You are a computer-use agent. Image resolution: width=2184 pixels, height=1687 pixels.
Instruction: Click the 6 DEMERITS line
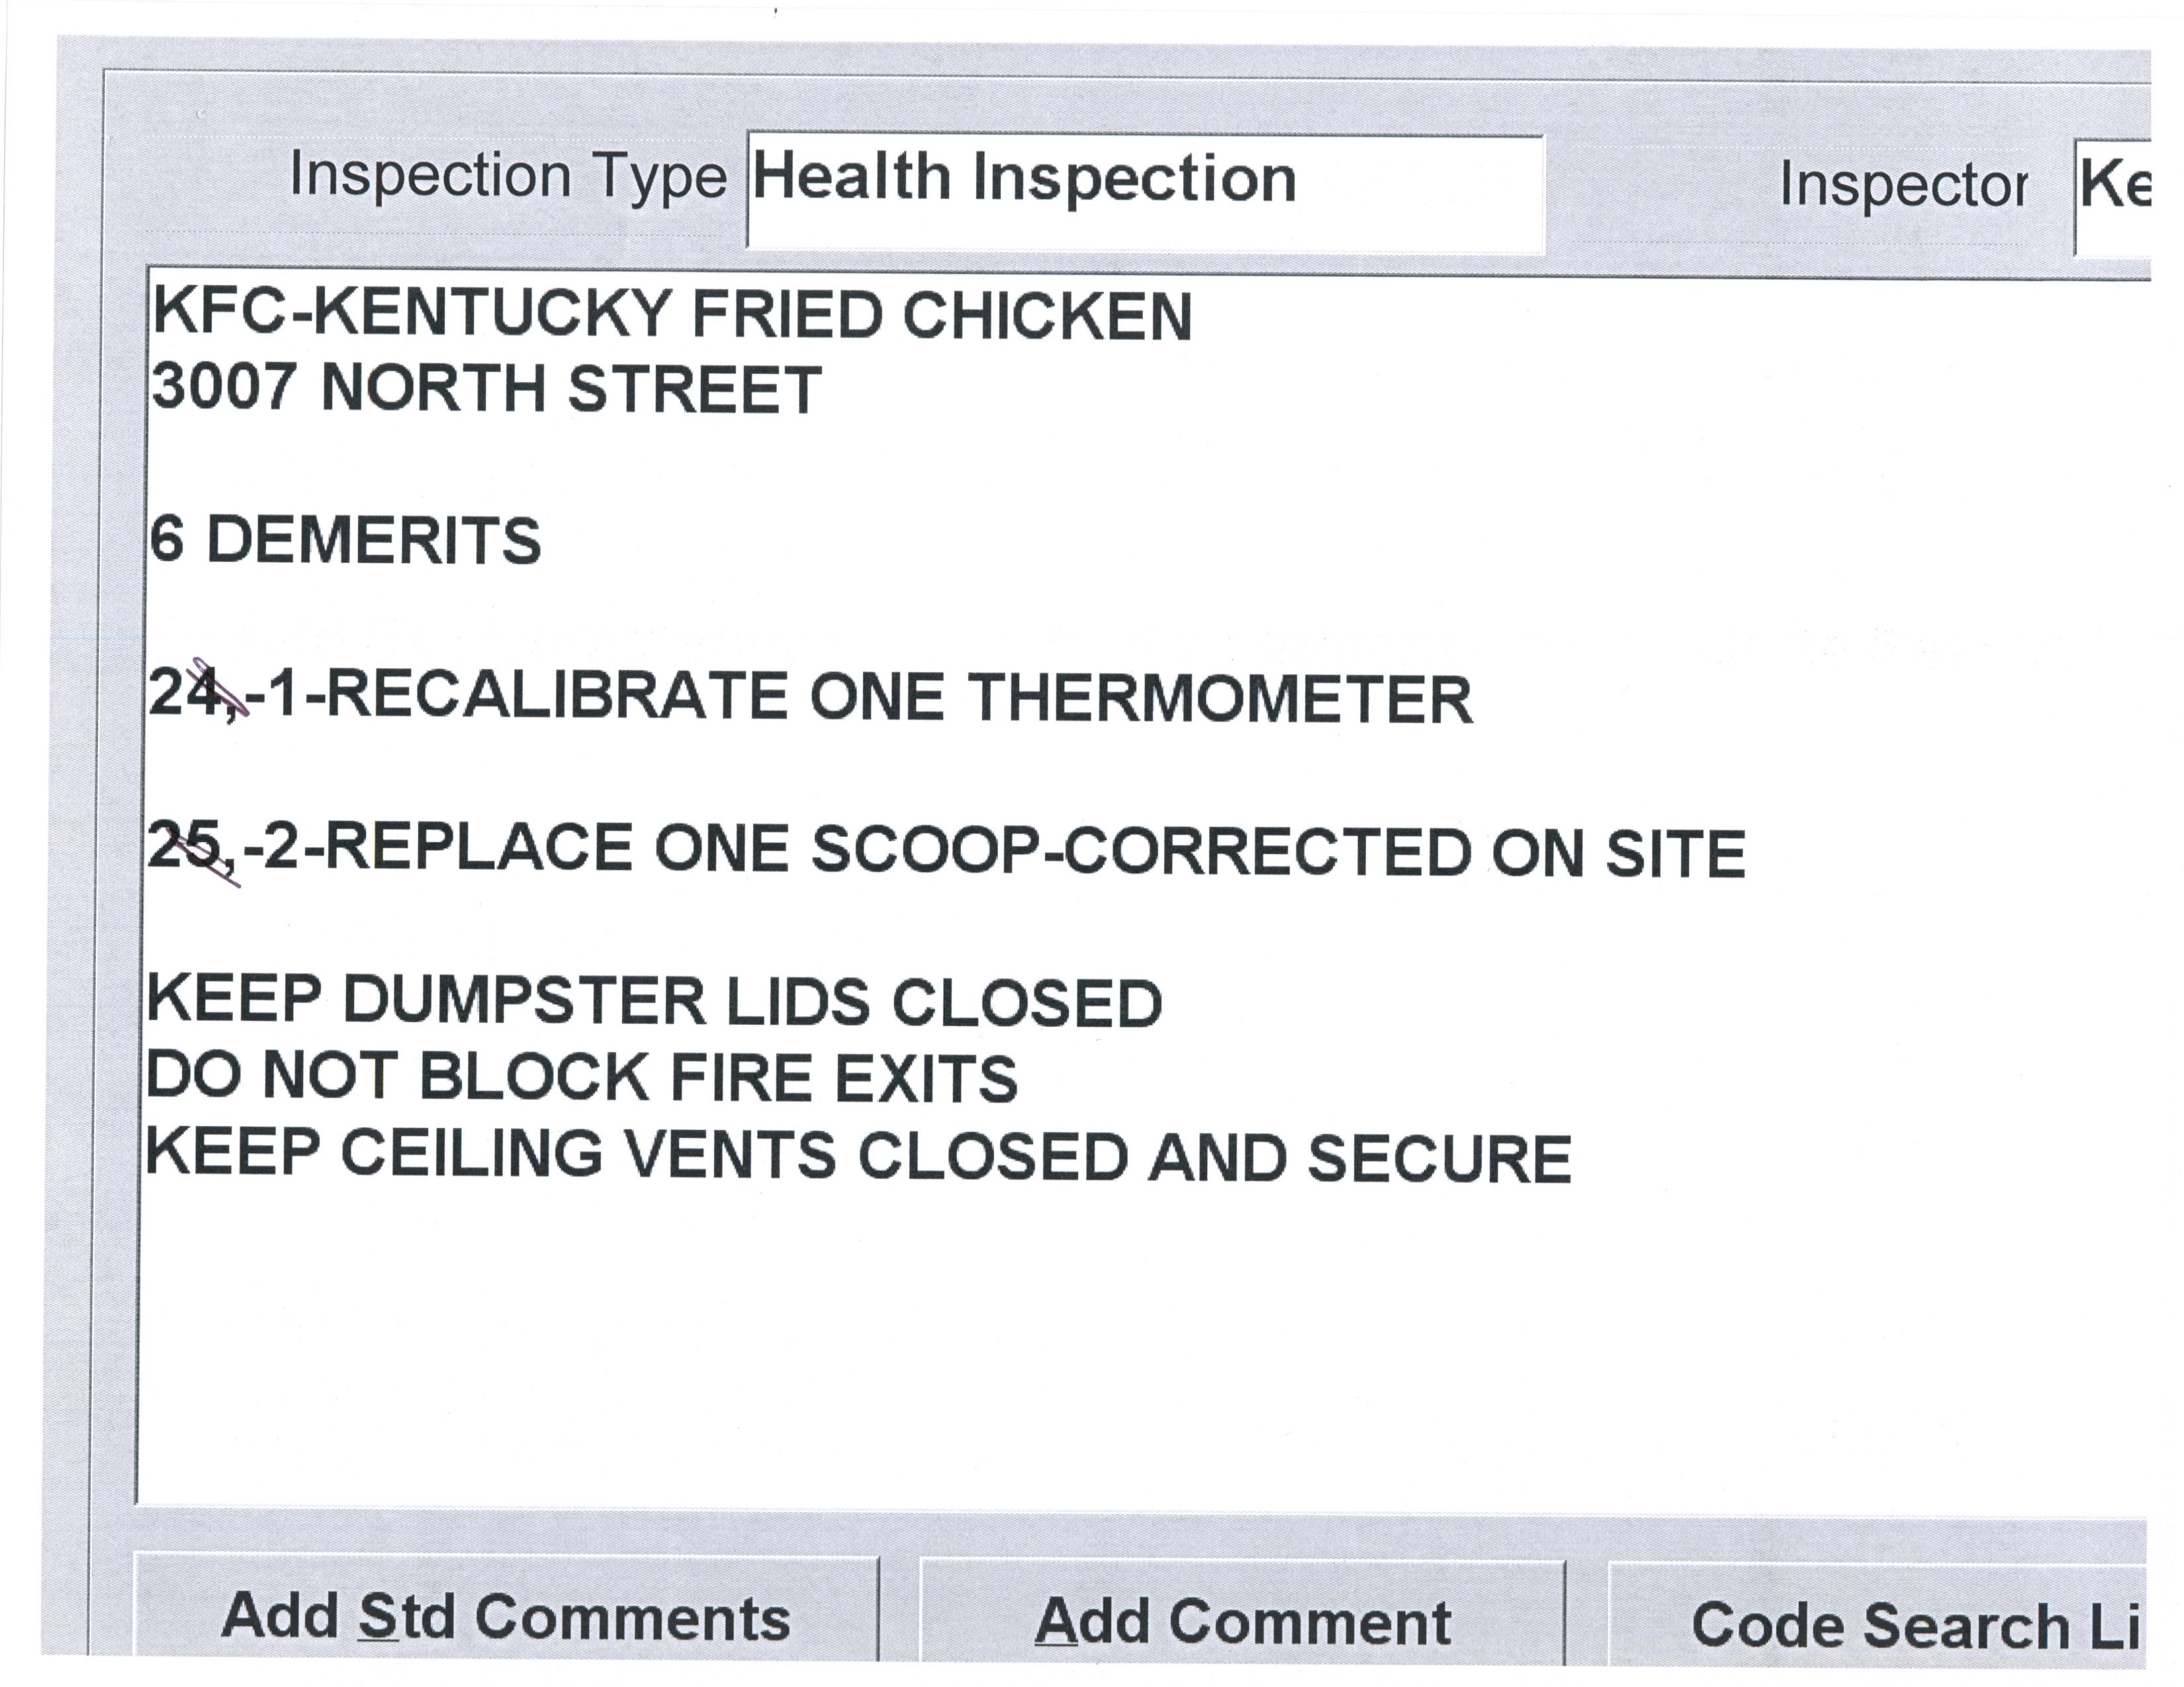(x=345, y=541)
